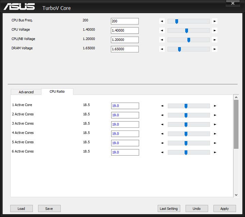Close the TurboV Core window

[x=233, y=3]
